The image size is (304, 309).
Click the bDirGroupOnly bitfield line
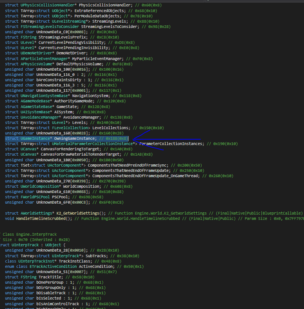tap(56, 288)
